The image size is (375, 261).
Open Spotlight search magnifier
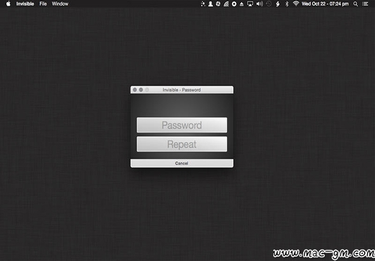(356, 4)
